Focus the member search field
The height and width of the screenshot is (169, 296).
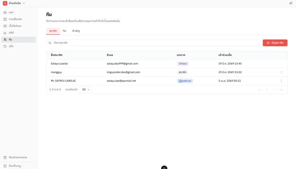[153, 43]
